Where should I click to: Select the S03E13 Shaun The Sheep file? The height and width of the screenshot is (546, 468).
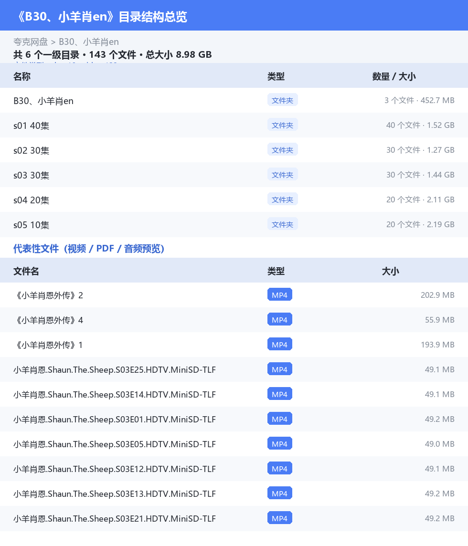[234, 494]
